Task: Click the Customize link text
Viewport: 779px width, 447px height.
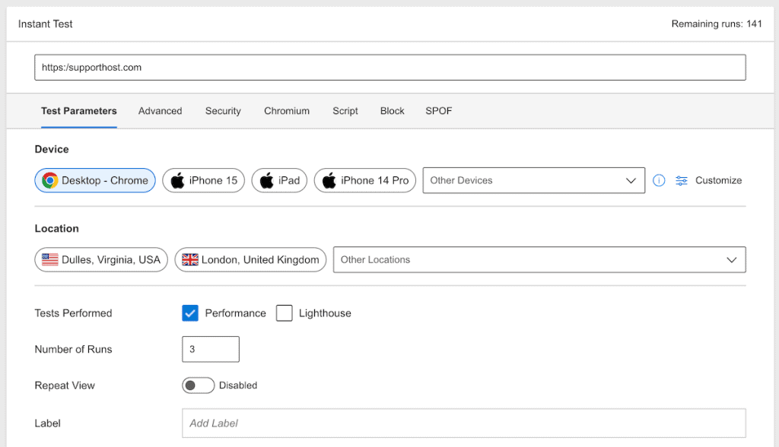Action: (x=718, y=180)
